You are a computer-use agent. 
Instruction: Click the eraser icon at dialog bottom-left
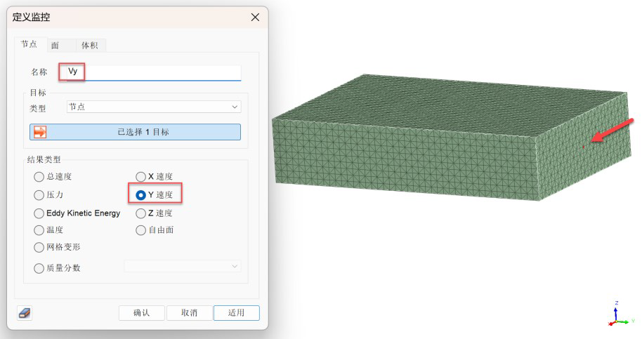(x=25, y=313)
